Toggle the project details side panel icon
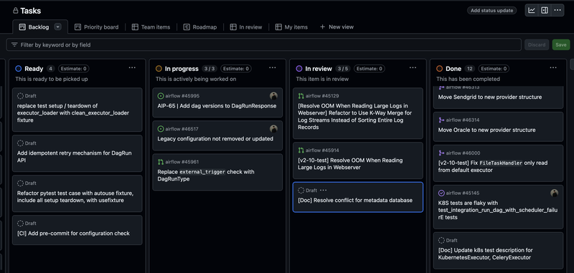Image resolution: width=574 pixels, height=273 pixels. pos(545,10)
